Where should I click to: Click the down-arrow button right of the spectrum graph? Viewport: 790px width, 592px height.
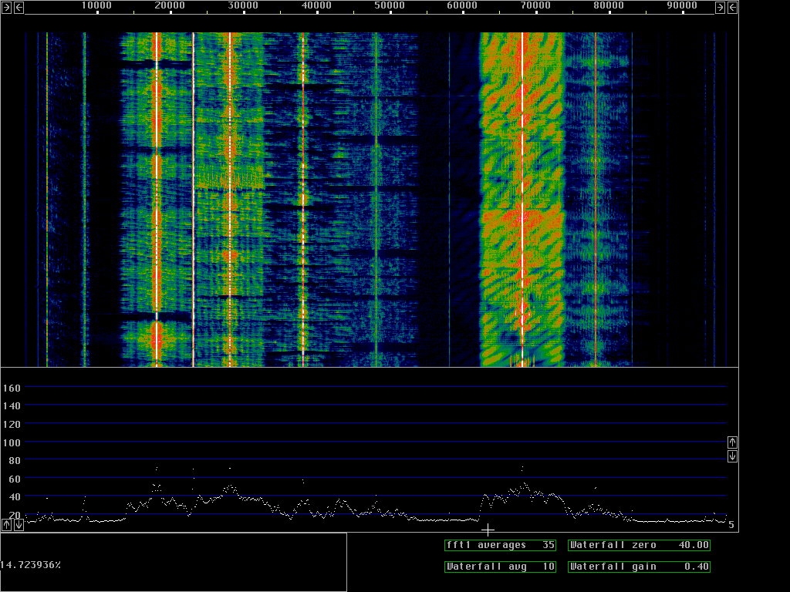click(x=733, y=456)
